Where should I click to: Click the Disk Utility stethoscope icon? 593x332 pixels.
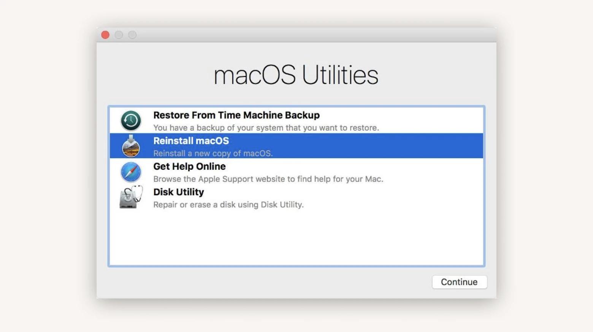(131, 197)
